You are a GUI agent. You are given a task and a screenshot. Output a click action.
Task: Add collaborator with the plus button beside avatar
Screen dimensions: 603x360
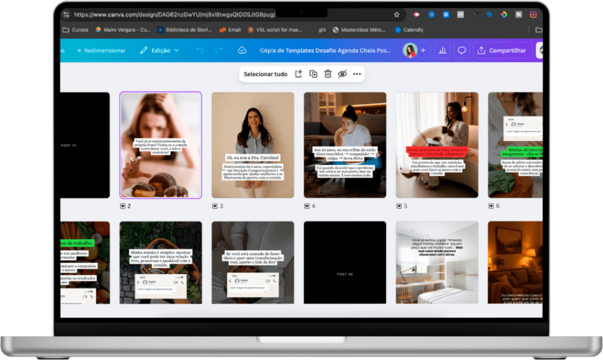(423, 51)
